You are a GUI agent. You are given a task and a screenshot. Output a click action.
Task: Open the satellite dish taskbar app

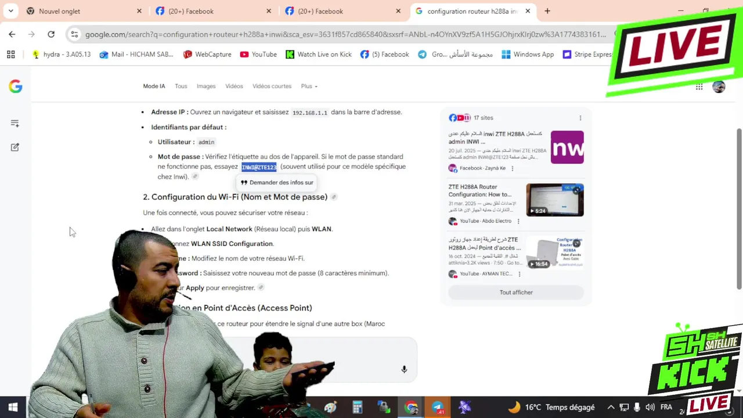pyautogui.click(x=464, y=408)
